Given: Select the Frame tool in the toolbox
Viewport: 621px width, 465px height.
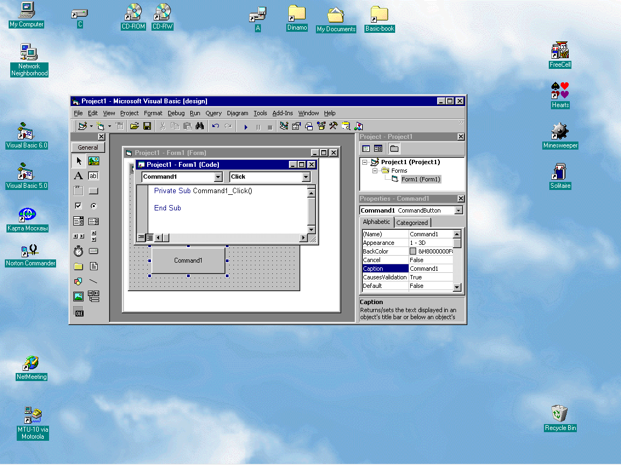Looking at the screenshot, I should tap(78, 191).
